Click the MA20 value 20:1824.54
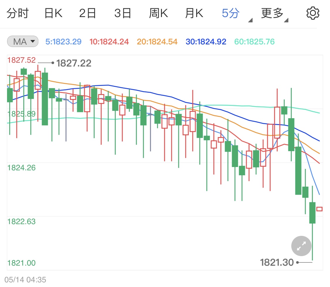This screenshot has height=287, width=330. (x=157, y=41)
